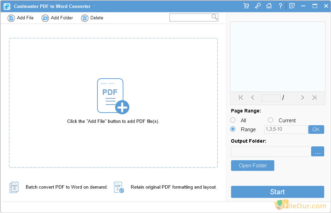This screenshot has height=213, width=331.
Task: Click the shopping cart purchase icon
Action: tap(246, 6)
